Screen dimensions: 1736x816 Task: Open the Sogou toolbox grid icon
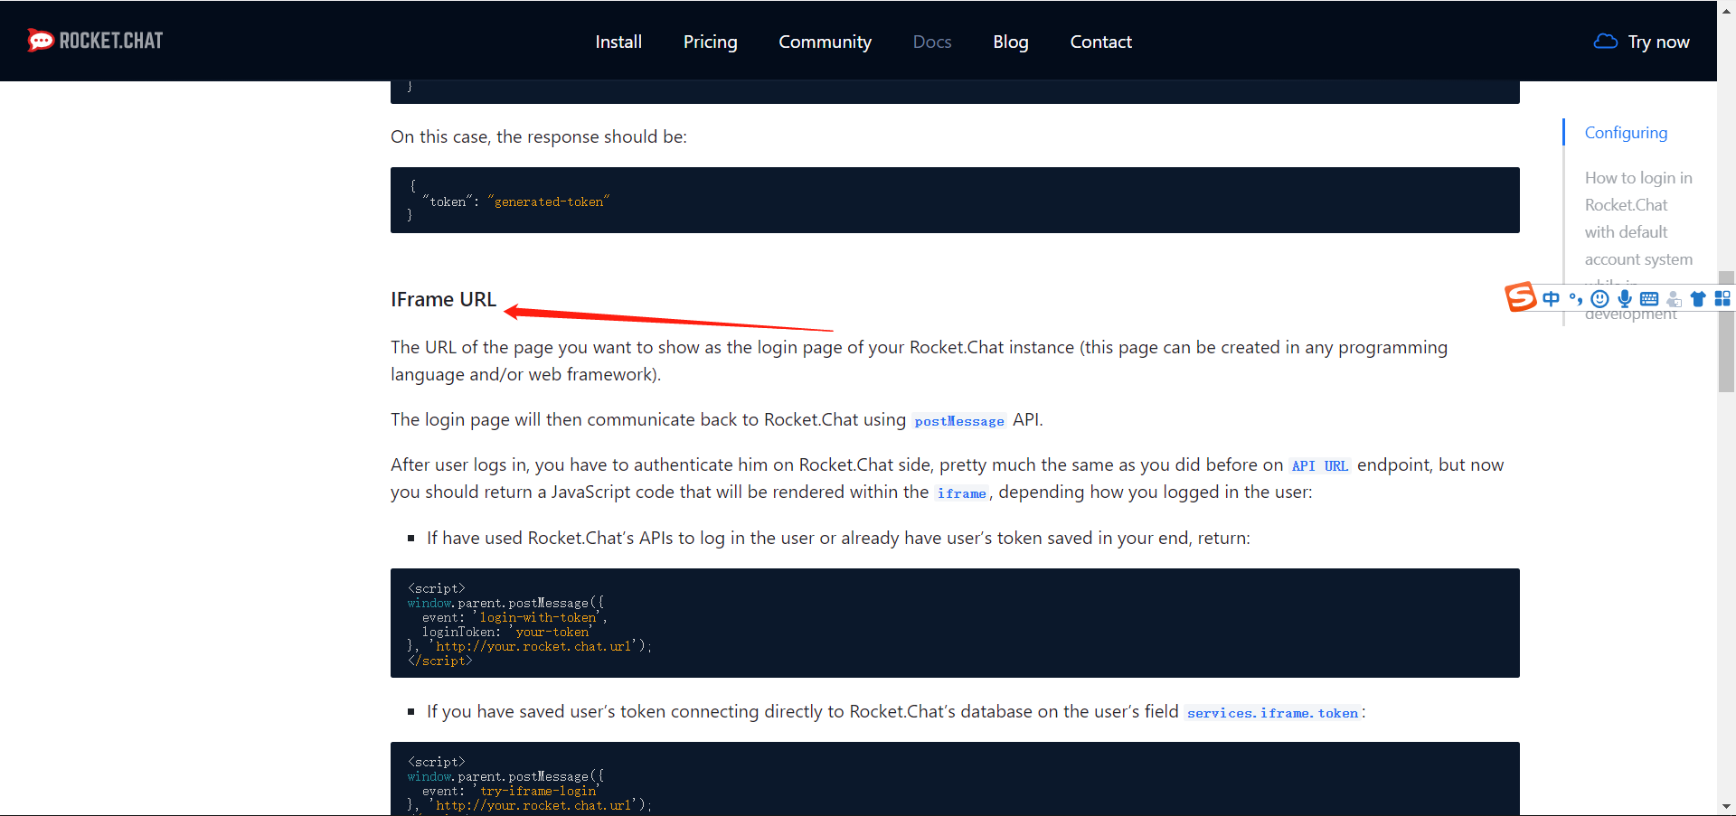click(1722, 298)
